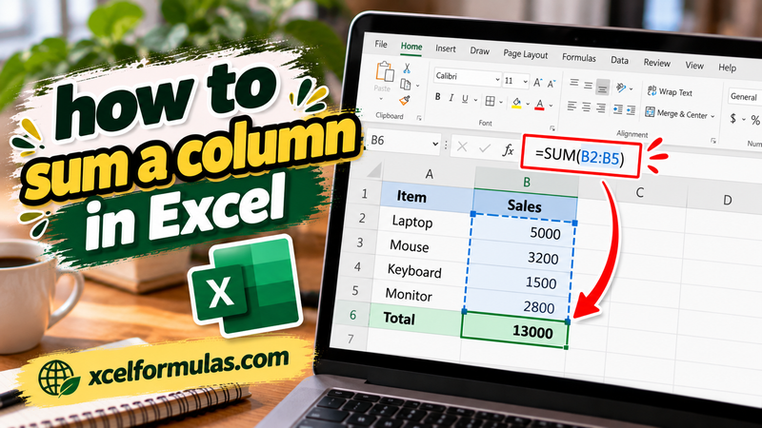Apply the fill color bucket icon
Image resolution: width=762 pixels, height=428 pixels.
[516, 103]
